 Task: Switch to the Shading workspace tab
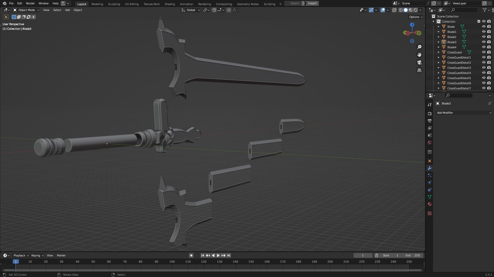coord(170,4)
